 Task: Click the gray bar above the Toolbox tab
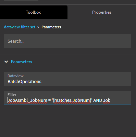(21, 0)
